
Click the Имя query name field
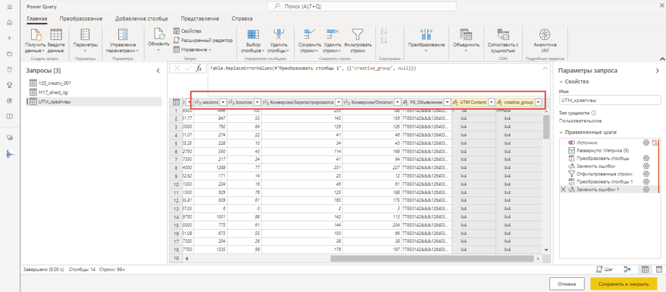pyautogui.click(x=609, y=100)
